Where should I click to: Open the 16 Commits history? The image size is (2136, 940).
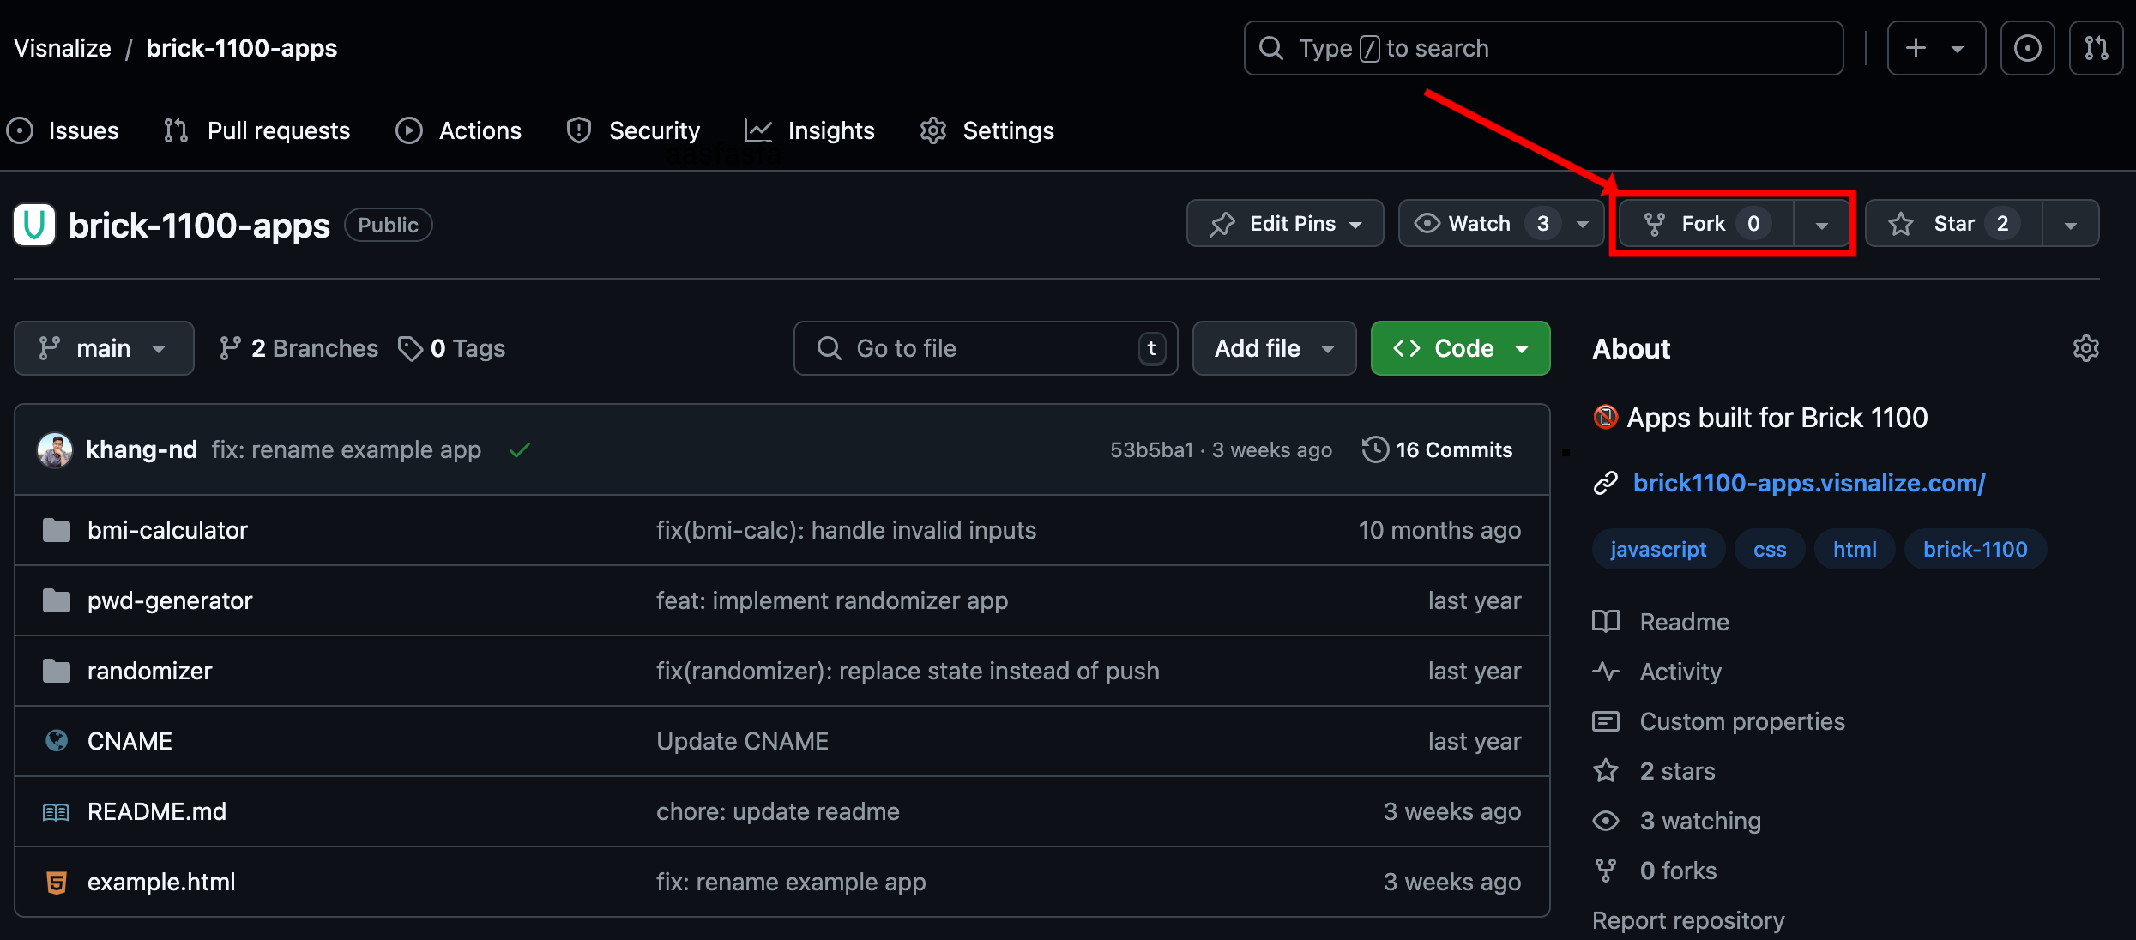click(1438, 450)
